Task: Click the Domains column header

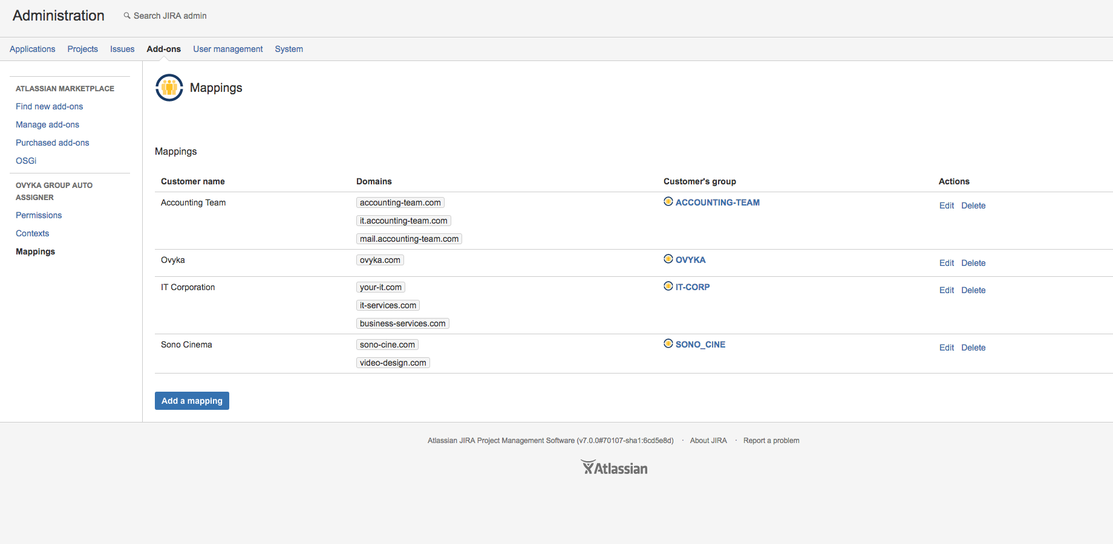Action: tap(374, 181)
